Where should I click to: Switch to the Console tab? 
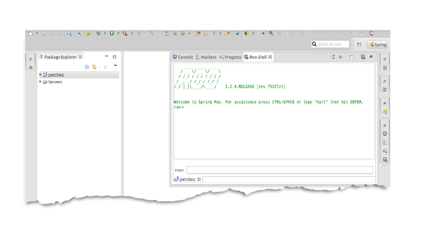(183, 57)
